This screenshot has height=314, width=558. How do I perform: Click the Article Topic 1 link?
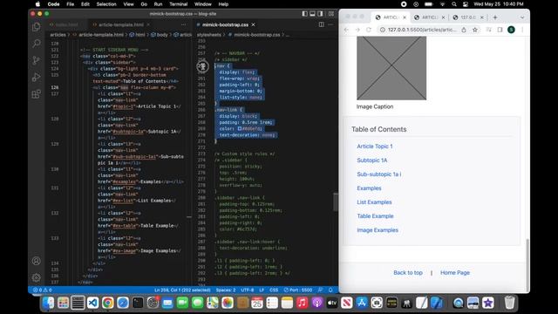[375, 147]
